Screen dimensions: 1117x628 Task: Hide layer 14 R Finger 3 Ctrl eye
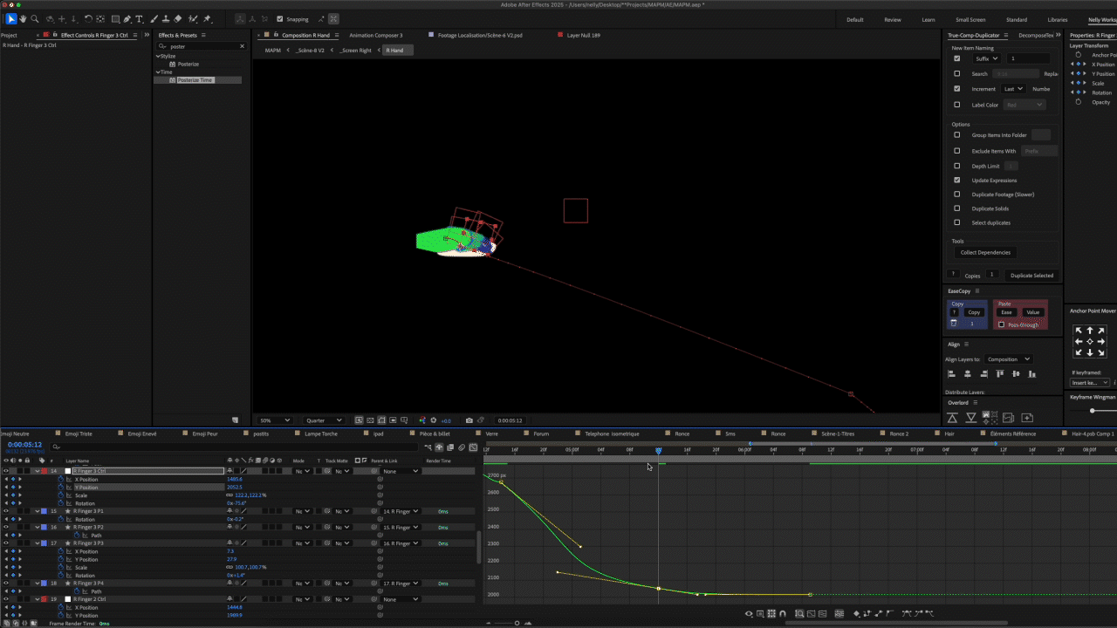(5, 471)
